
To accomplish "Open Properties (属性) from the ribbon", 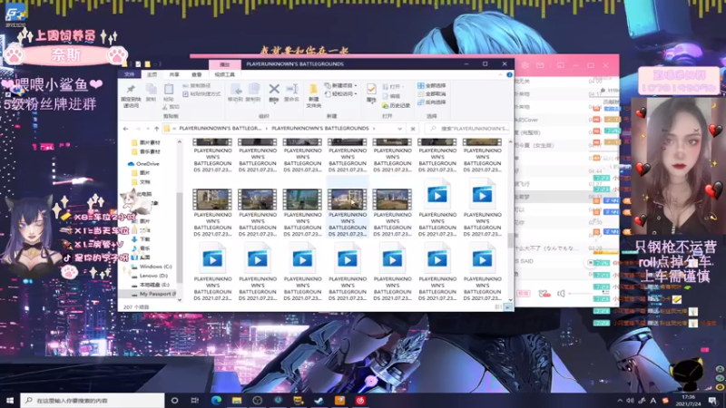I will tap(371, 92).
